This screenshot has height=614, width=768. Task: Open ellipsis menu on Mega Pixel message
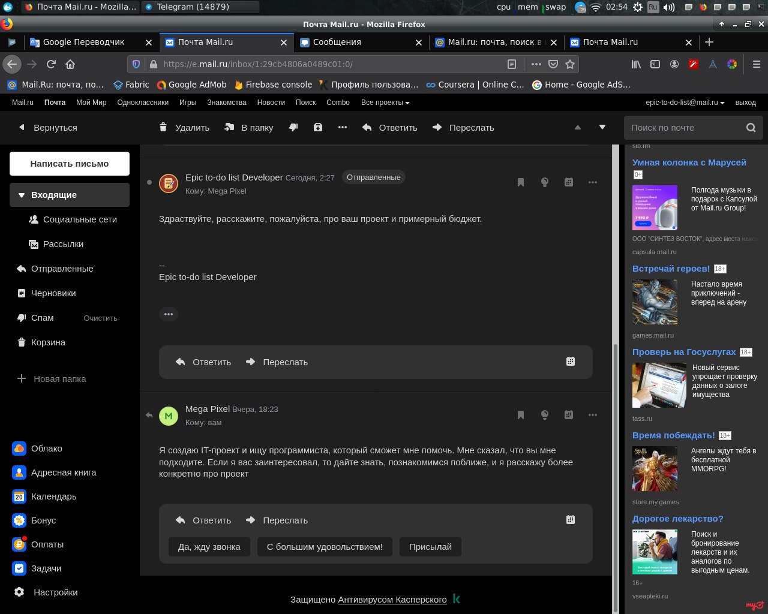[593, 415]
